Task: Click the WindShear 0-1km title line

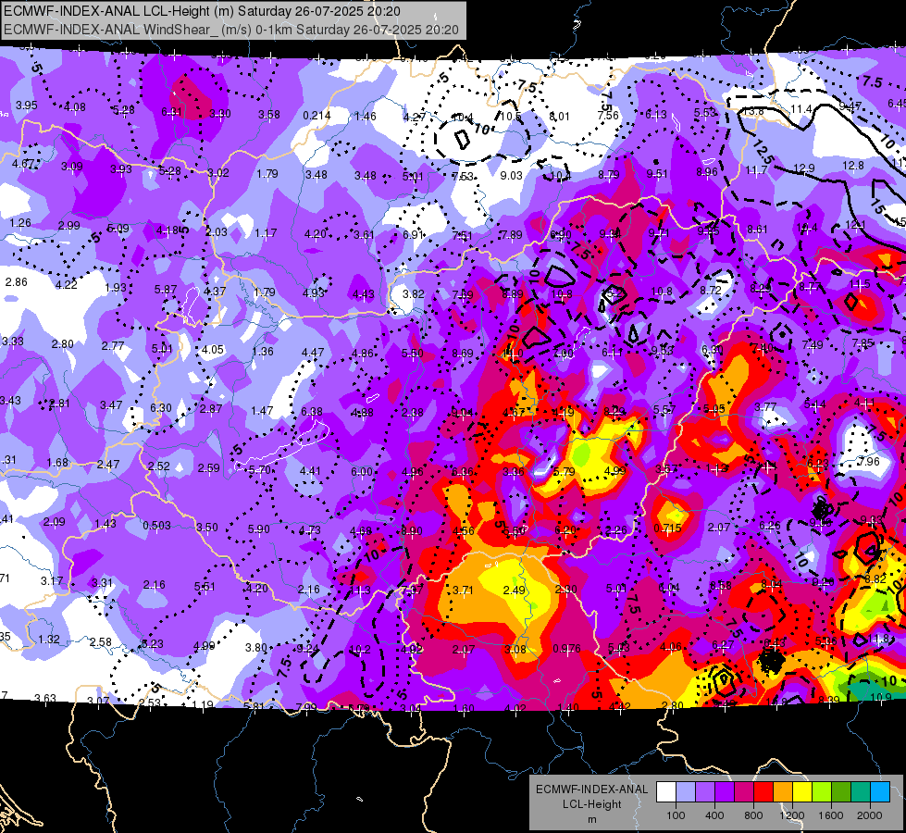Action: pyautogui.click(x=231, y=30)
